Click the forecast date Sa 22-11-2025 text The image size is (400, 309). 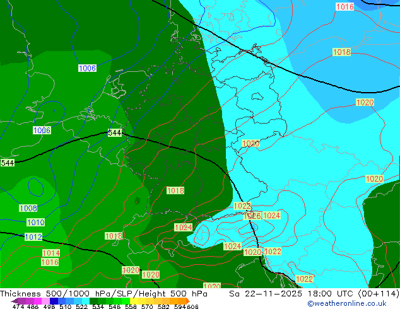tap(266, 294)
